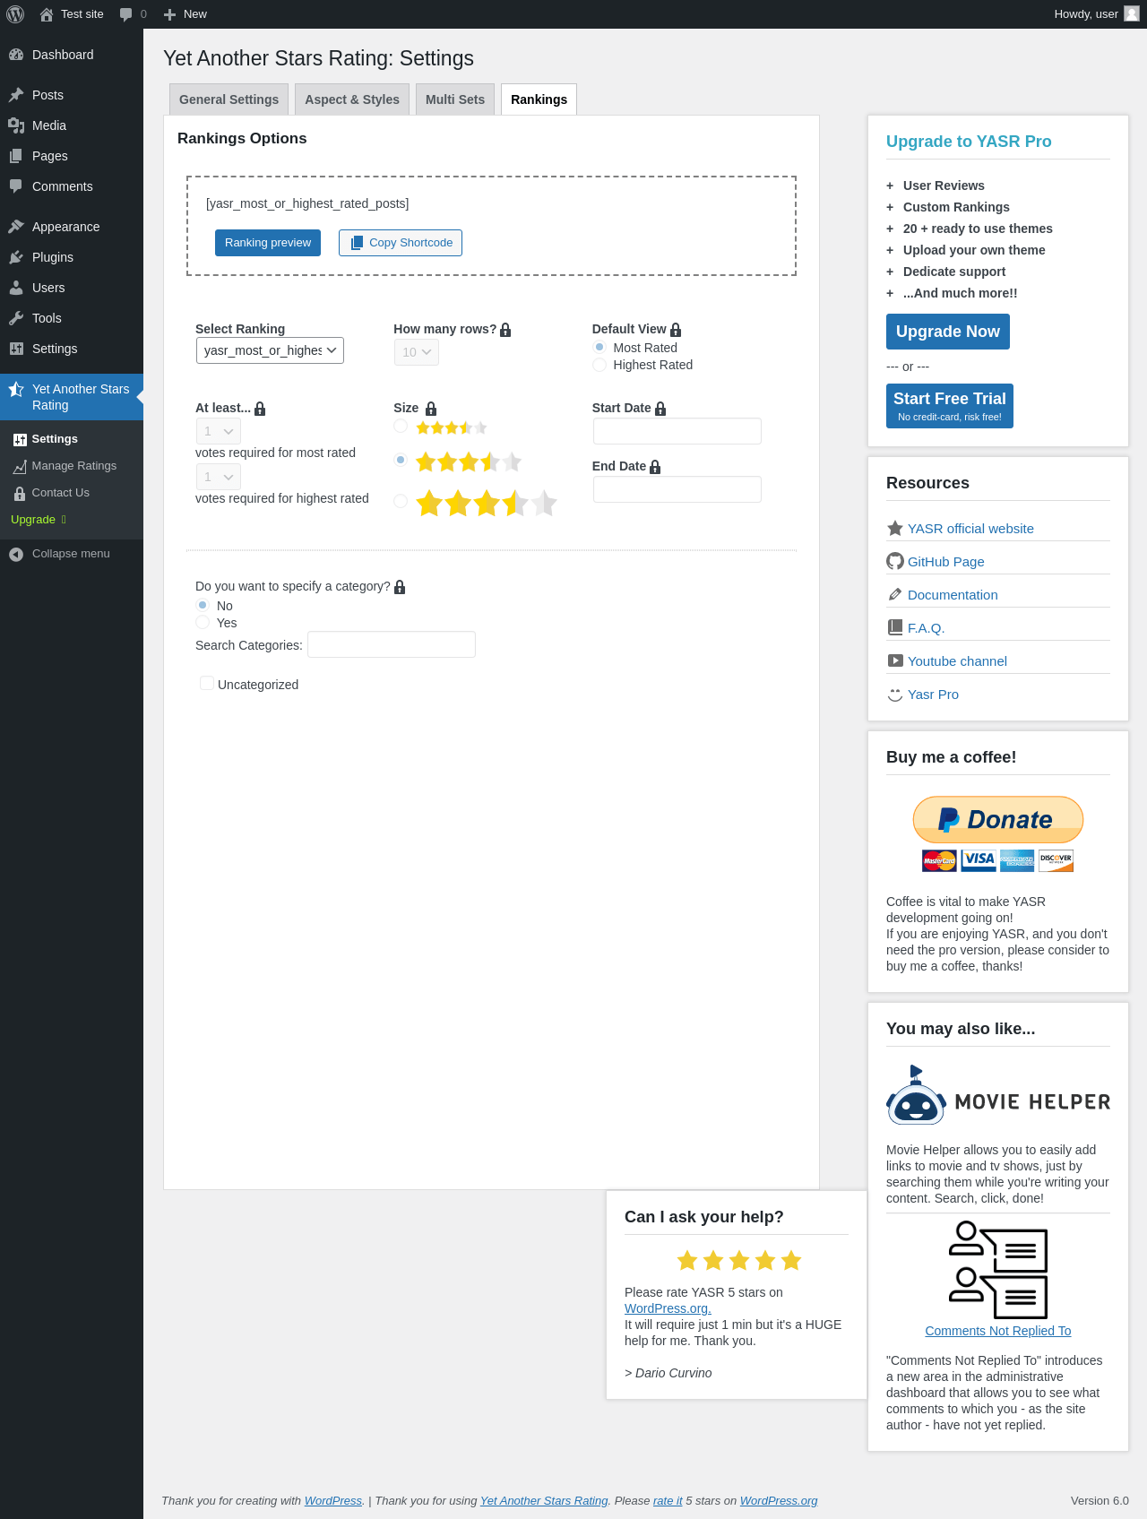Switch to the General Settings tab
This screenshot has height=1519, width=1147.
tap(229, 99)
